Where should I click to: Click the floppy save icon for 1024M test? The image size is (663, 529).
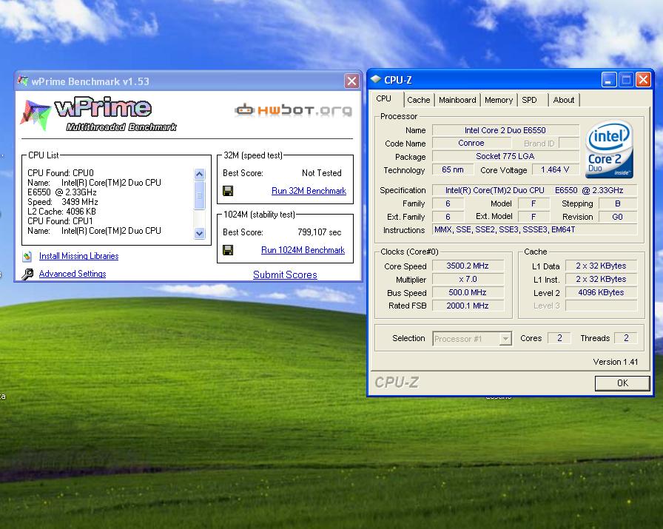pos(228,250)
